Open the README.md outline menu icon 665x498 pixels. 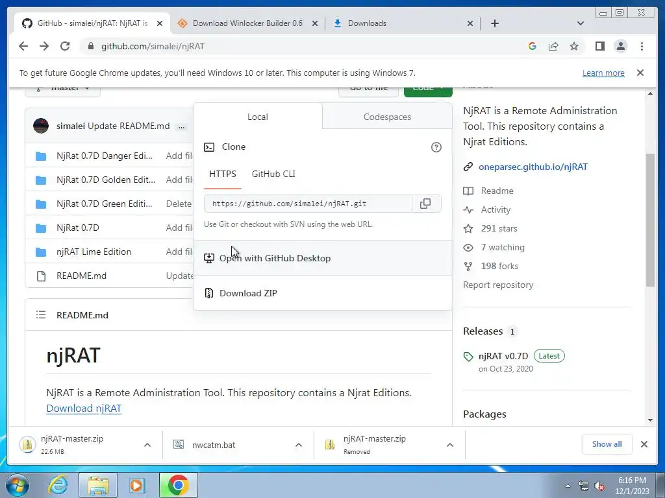pos(41,314)
